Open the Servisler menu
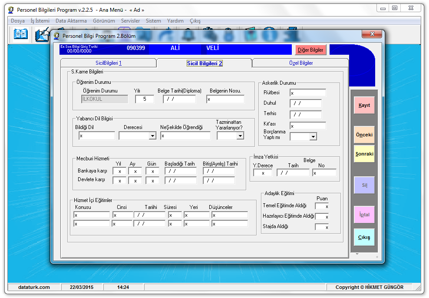The image size is (429, 298). click(x=131, y=21)
